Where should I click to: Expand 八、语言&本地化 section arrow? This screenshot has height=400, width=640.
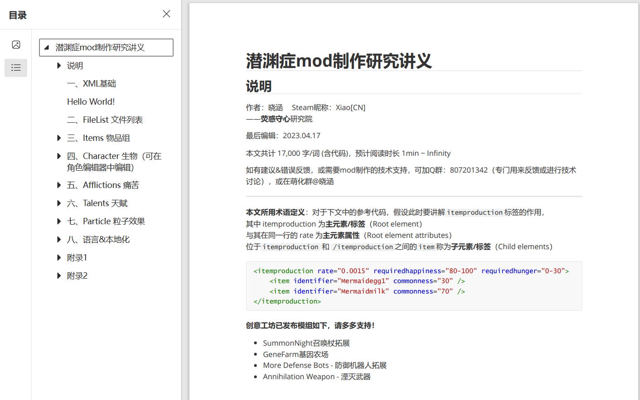tap(59, 240)
